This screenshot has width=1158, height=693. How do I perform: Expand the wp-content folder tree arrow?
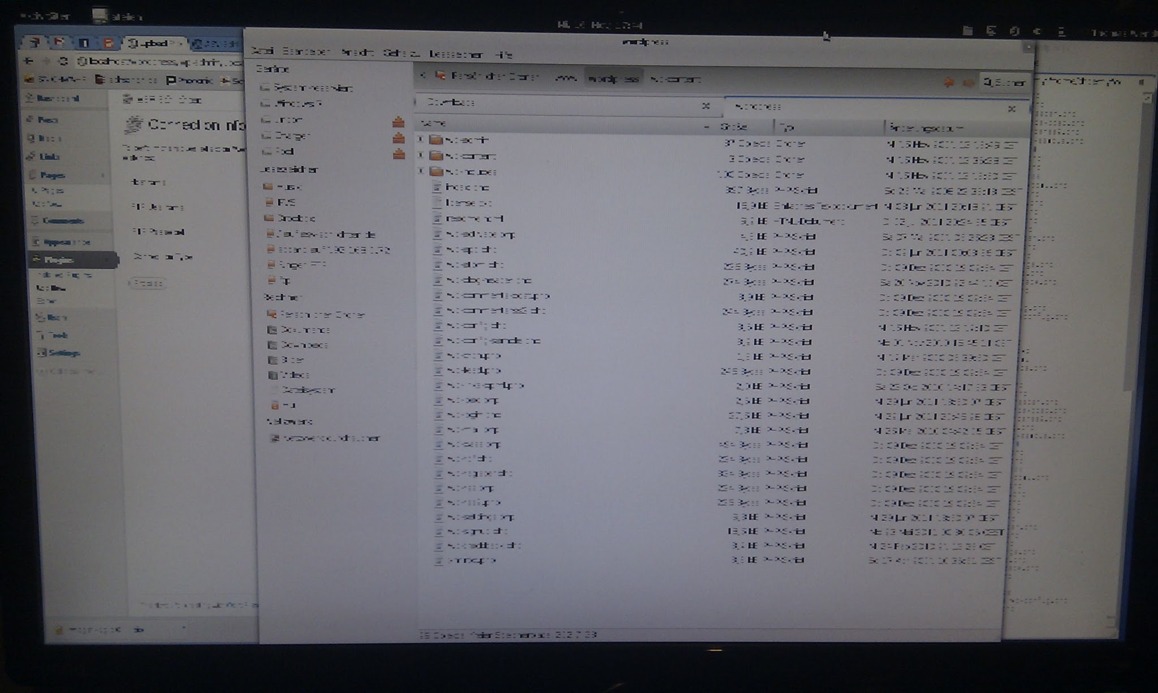[x=421, y=155]
